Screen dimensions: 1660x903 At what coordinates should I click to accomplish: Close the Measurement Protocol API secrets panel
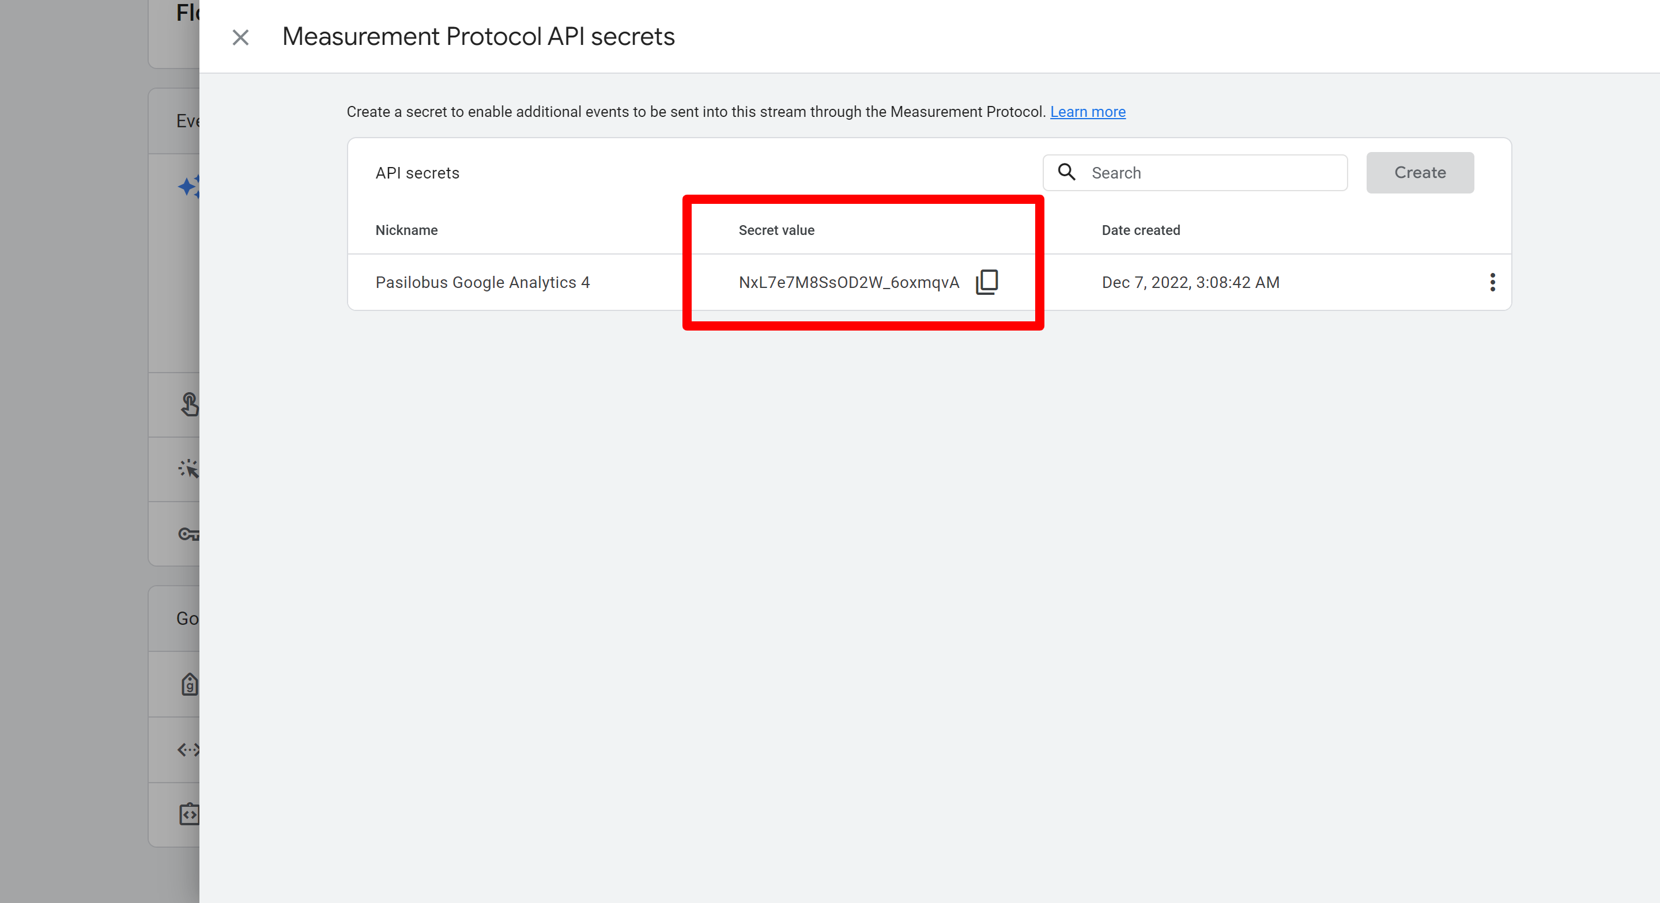pyautogui.click(x=240, y=37)
